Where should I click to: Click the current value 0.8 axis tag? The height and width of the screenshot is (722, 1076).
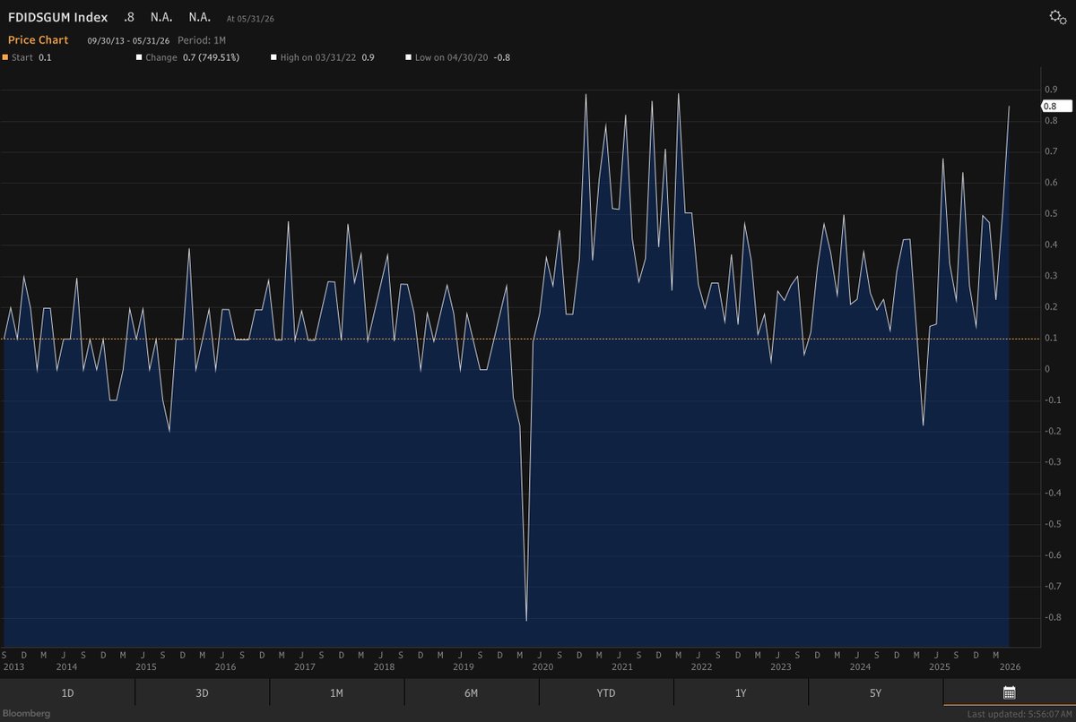click(1056, 106)
